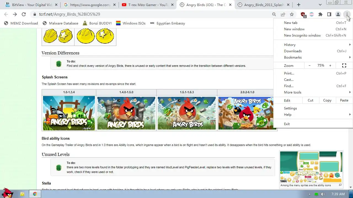Open the Windows ISOs bookmark

(131, 23)
